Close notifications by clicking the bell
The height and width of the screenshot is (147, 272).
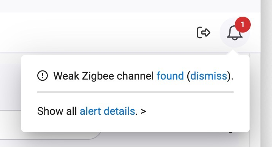[x=235, y=32]
